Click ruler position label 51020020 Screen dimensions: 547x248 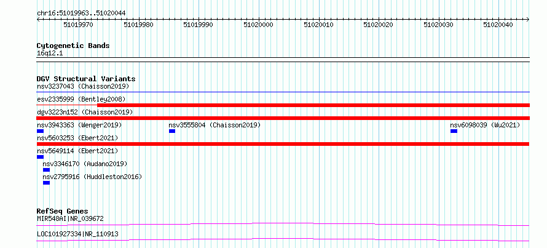tap(378, 25)
